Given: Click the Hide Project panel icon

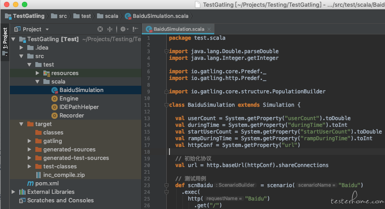Looking at the screenshot, I should click(135, 29).
